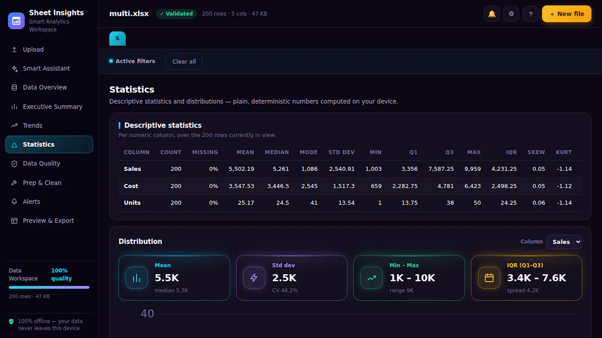Select the Cost row label
602x338 pixels.
pyautogui.click(x=131, y=186)
